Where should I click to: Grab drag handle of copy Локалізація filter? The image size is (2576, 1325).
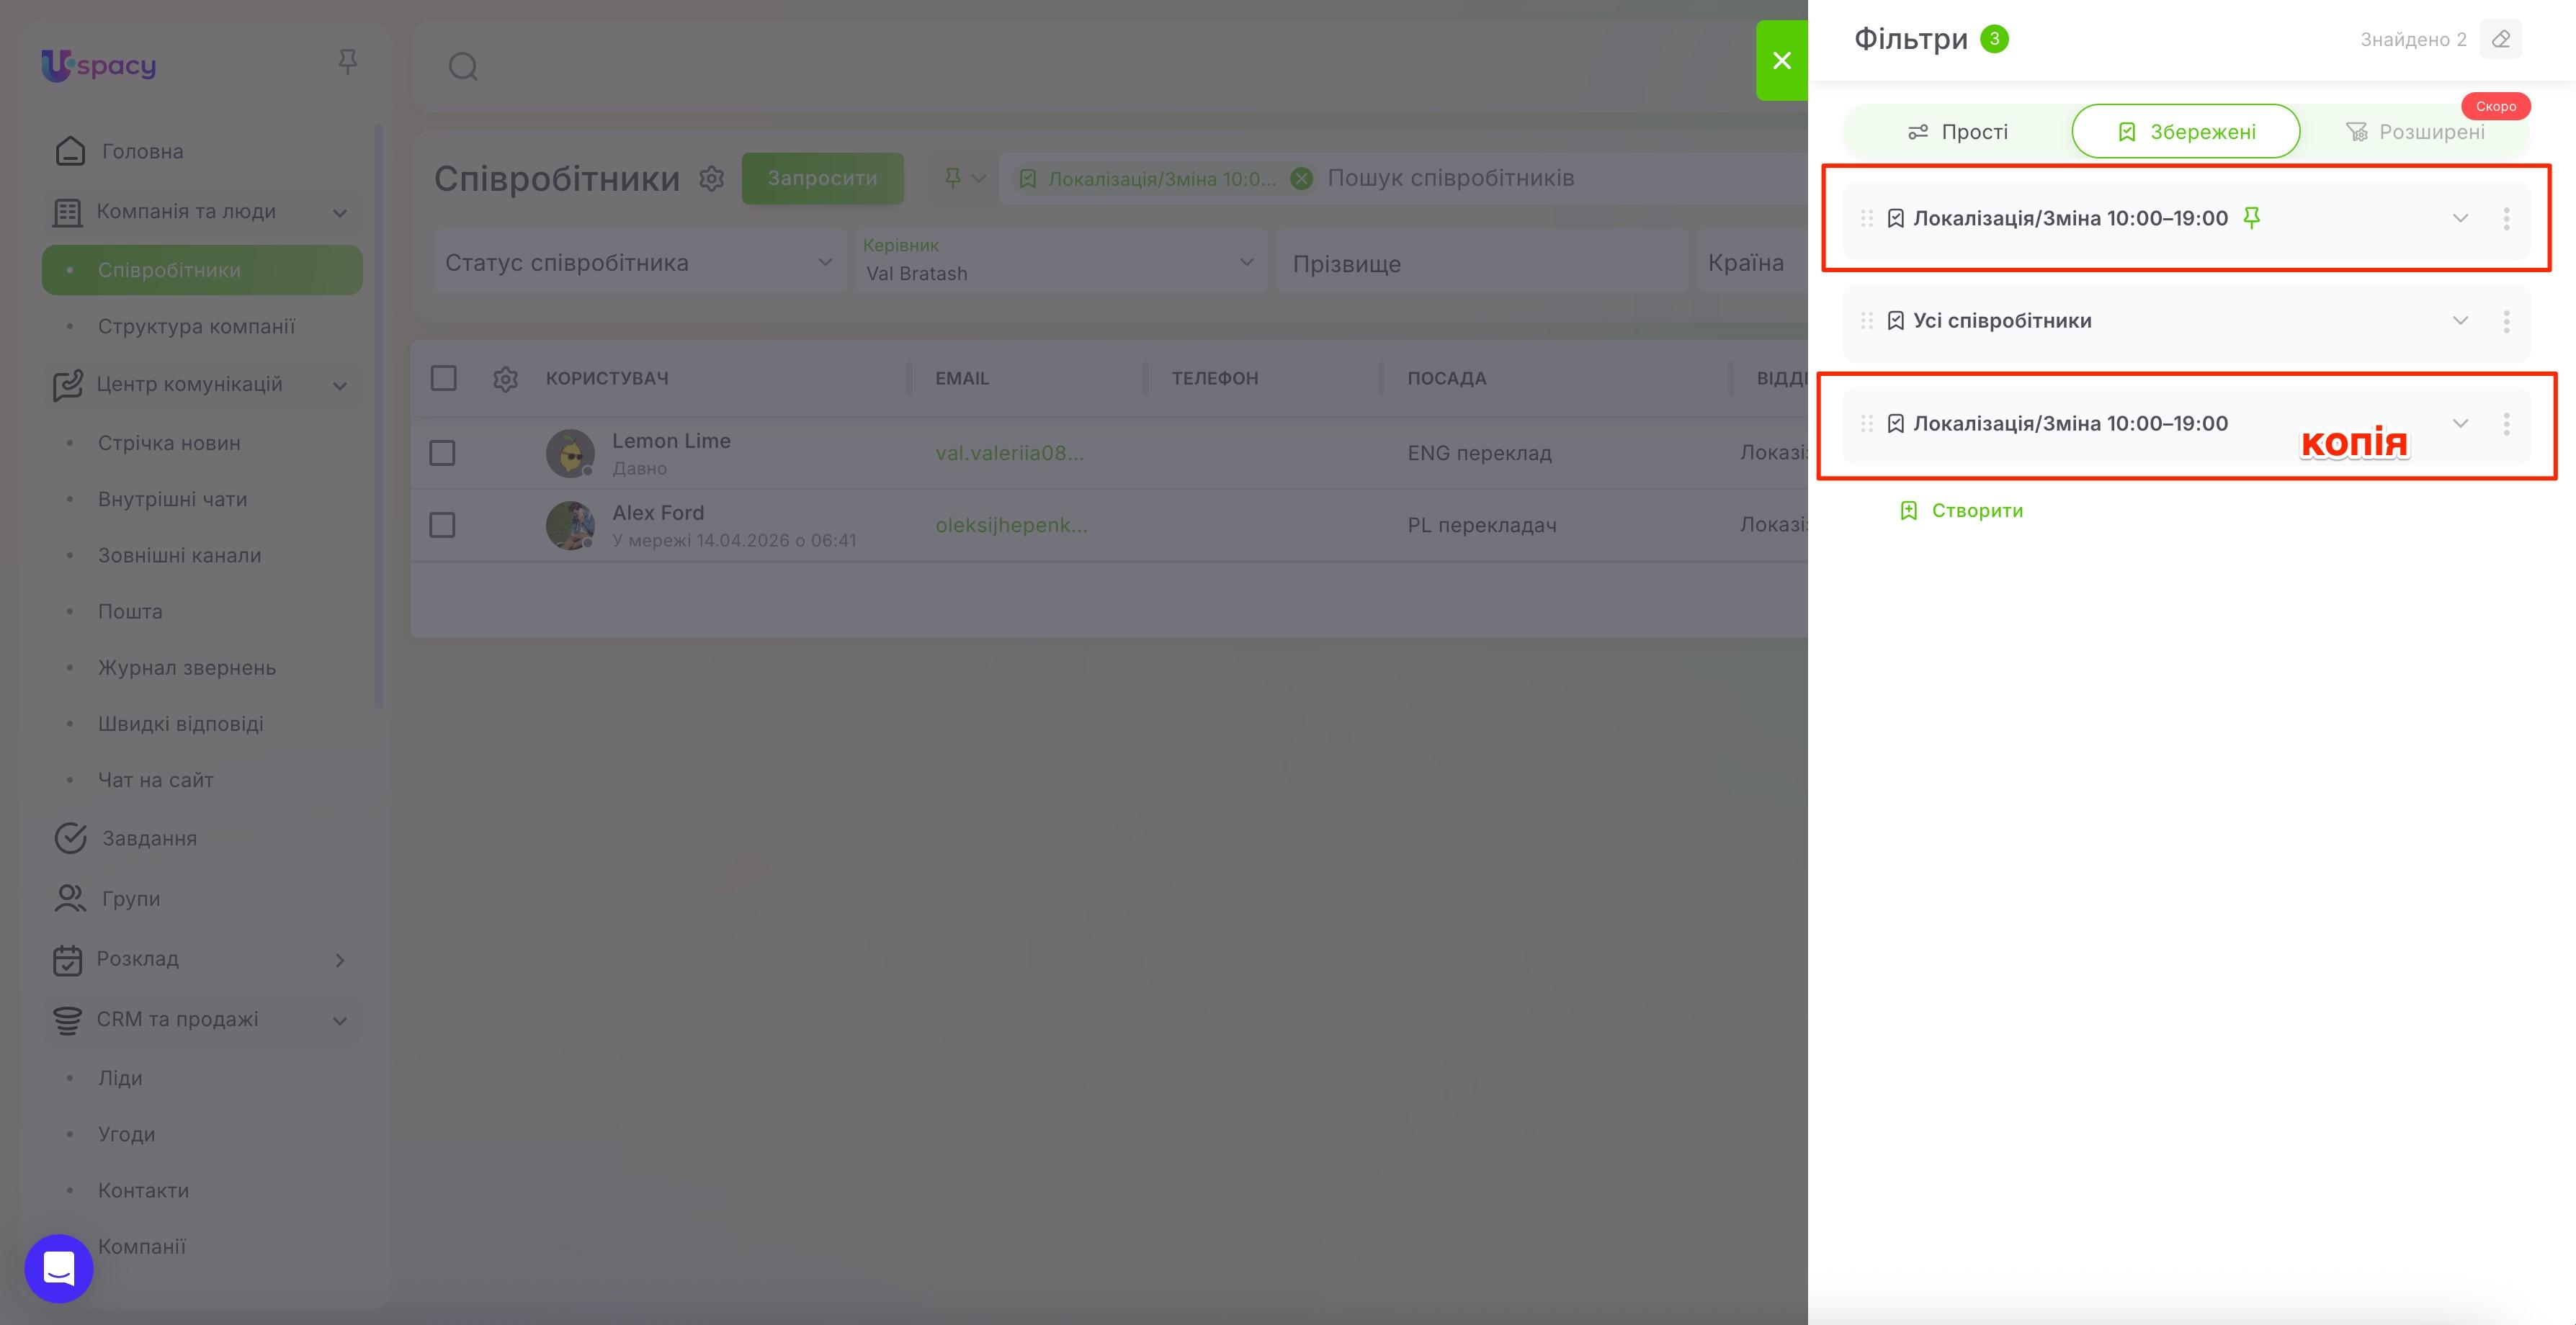tap(1866, 423)
